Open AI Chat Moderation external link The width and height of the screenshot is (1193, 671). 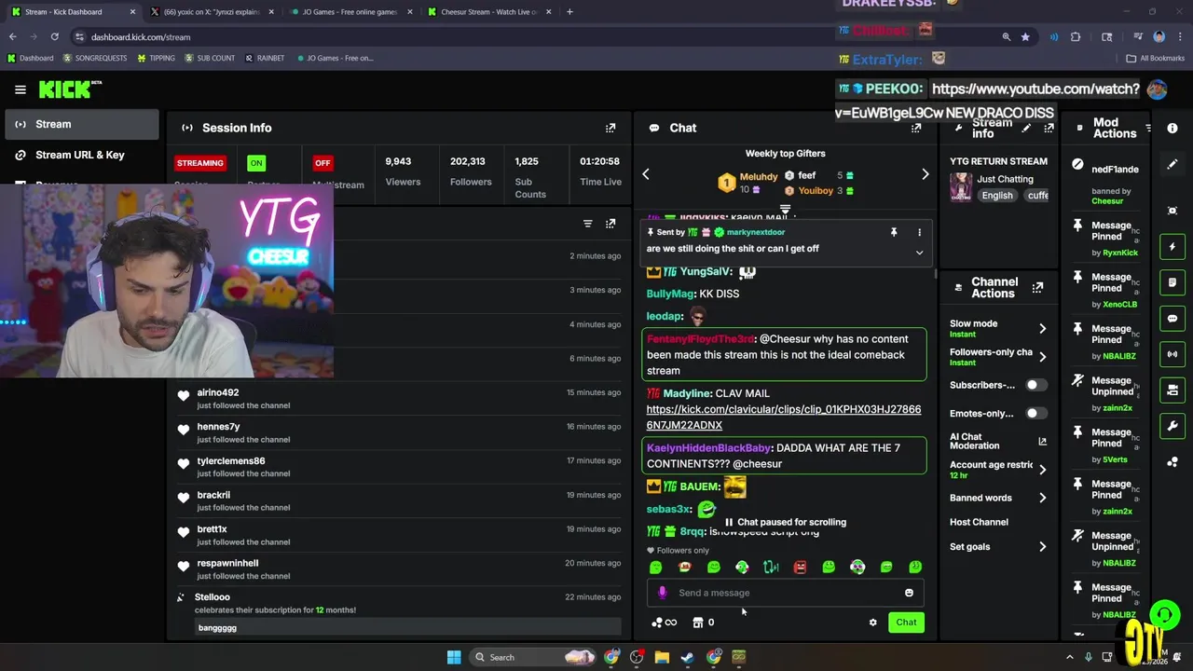pos(1042,441)
